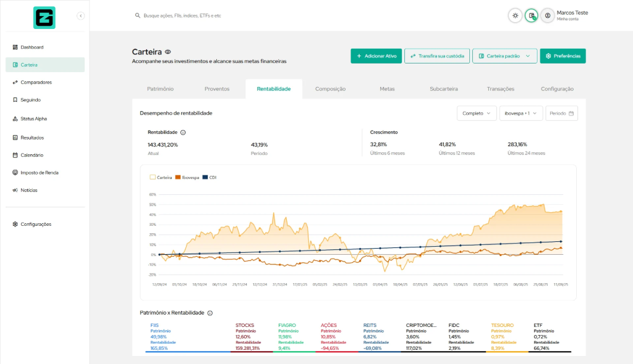This screenshot has width=633, height=364.
Task: Toggle the light theme sun icon
Action: (x=515, y=16)
